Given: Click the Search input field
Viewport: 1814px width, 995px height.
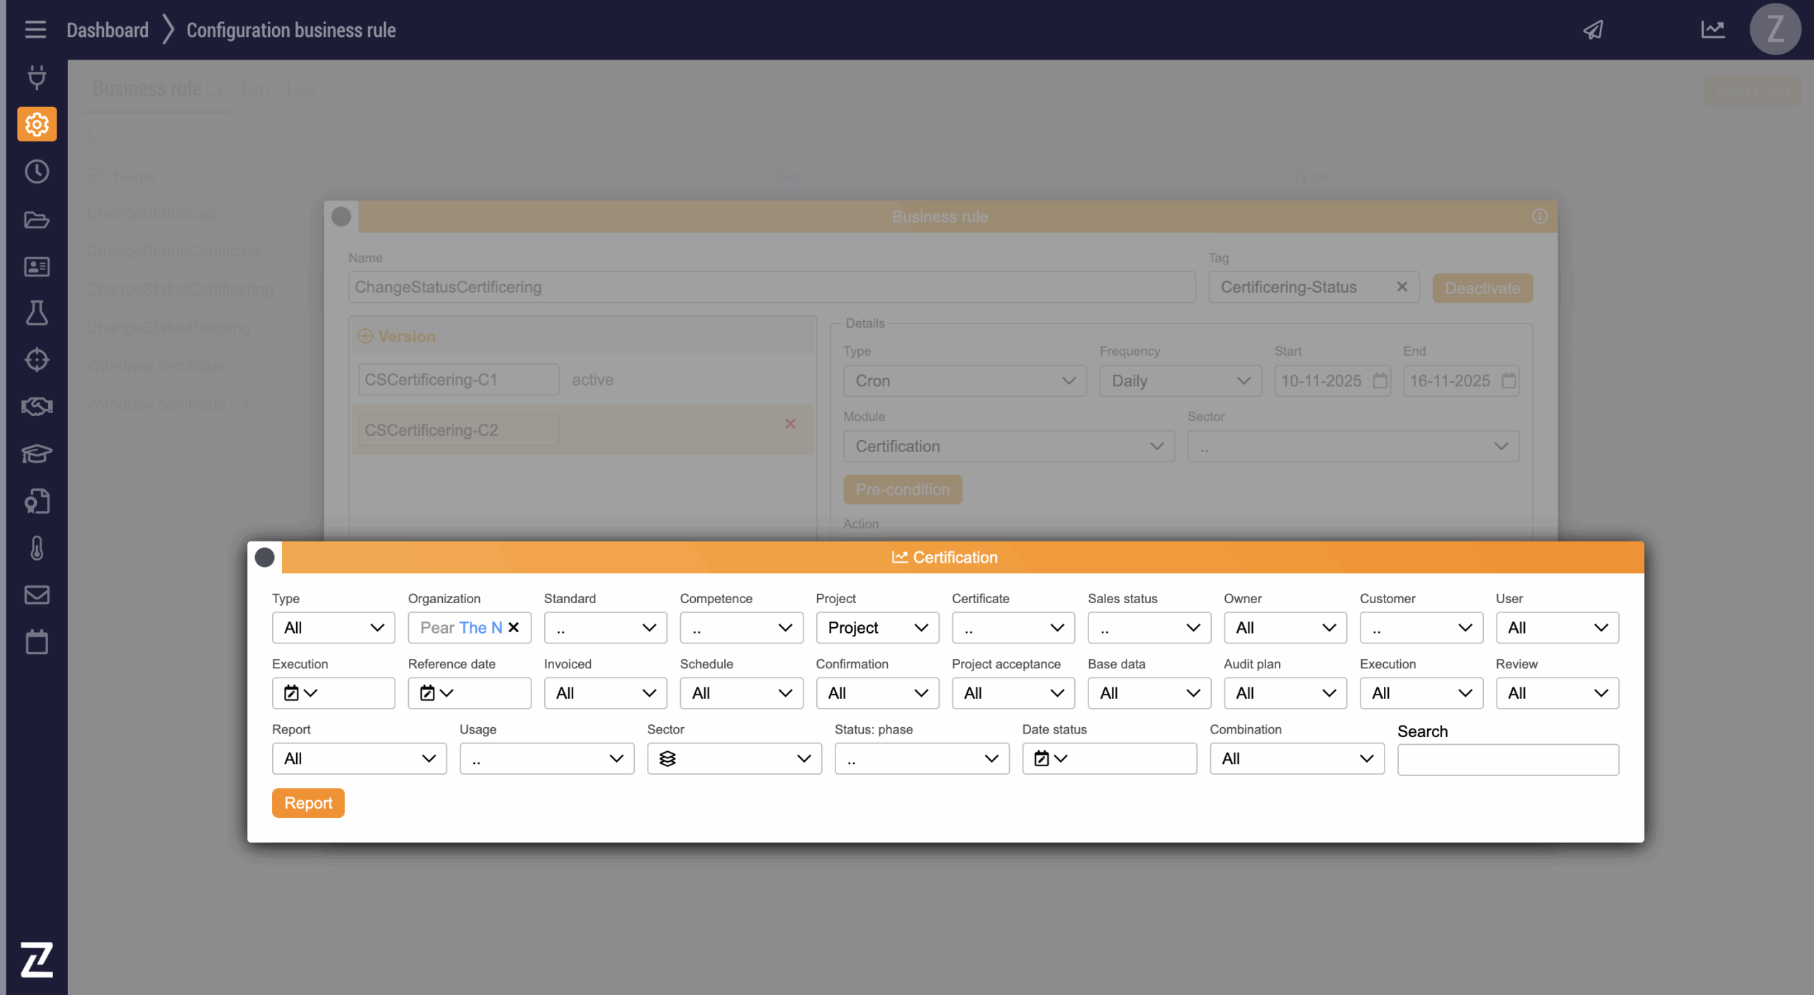Looking at the screenshot, I should coord(1507,760).
